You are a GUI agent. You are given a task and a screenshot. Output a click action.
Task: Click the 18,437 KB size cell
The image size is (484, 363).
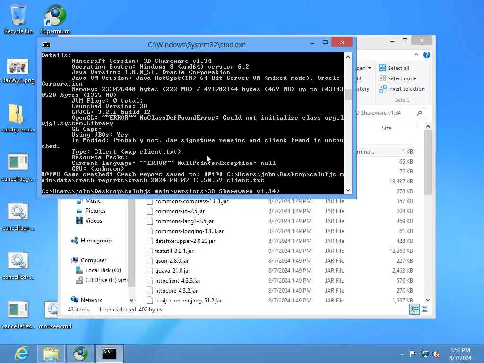401,181
